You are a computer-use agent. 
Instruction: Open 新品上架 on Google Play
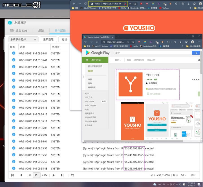pos(151,60)
